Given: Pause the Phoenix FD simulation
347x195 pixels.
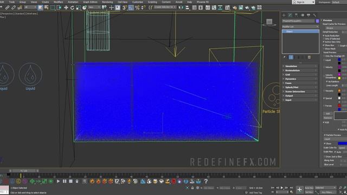Looking at the screenshot, I should click(65, 181).
